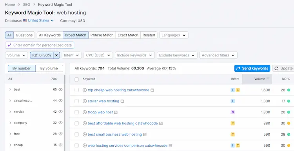
Task: Click the Update button
Action: [283, 69]
